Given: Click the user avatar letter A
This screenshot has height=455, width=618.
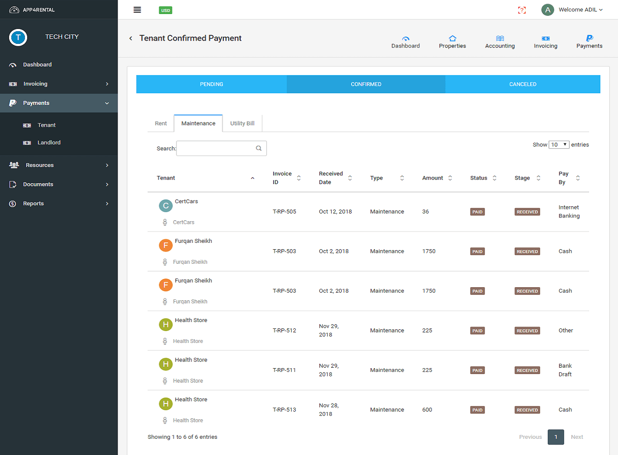Looking at the screenshot, I should pos(547,9).
